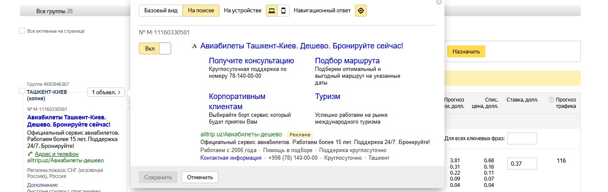Select desktop device preview icon
Screen dimensions: 608x192
[272, 11]
